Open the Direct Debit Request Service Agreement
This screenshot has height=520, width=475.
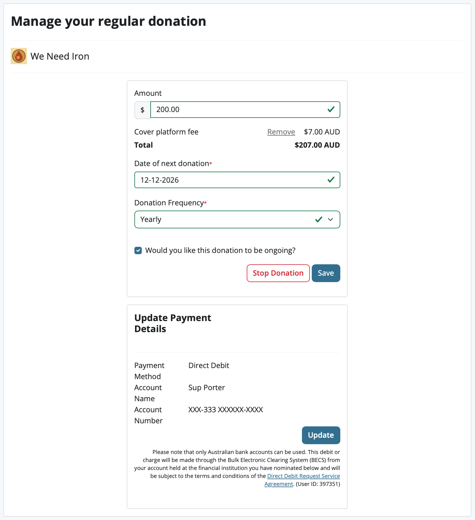pos(303,476)
